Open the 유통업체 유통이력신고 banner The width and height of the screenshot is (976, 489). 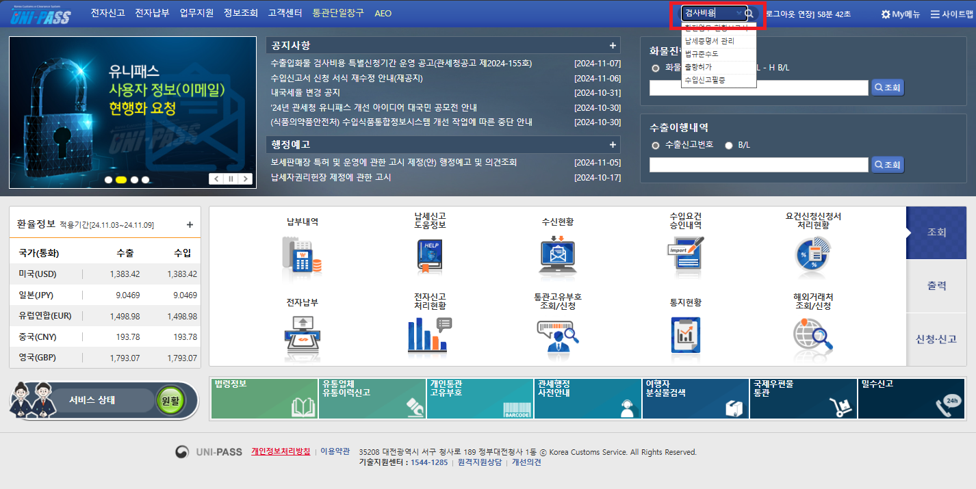click(x=373, y=398)
